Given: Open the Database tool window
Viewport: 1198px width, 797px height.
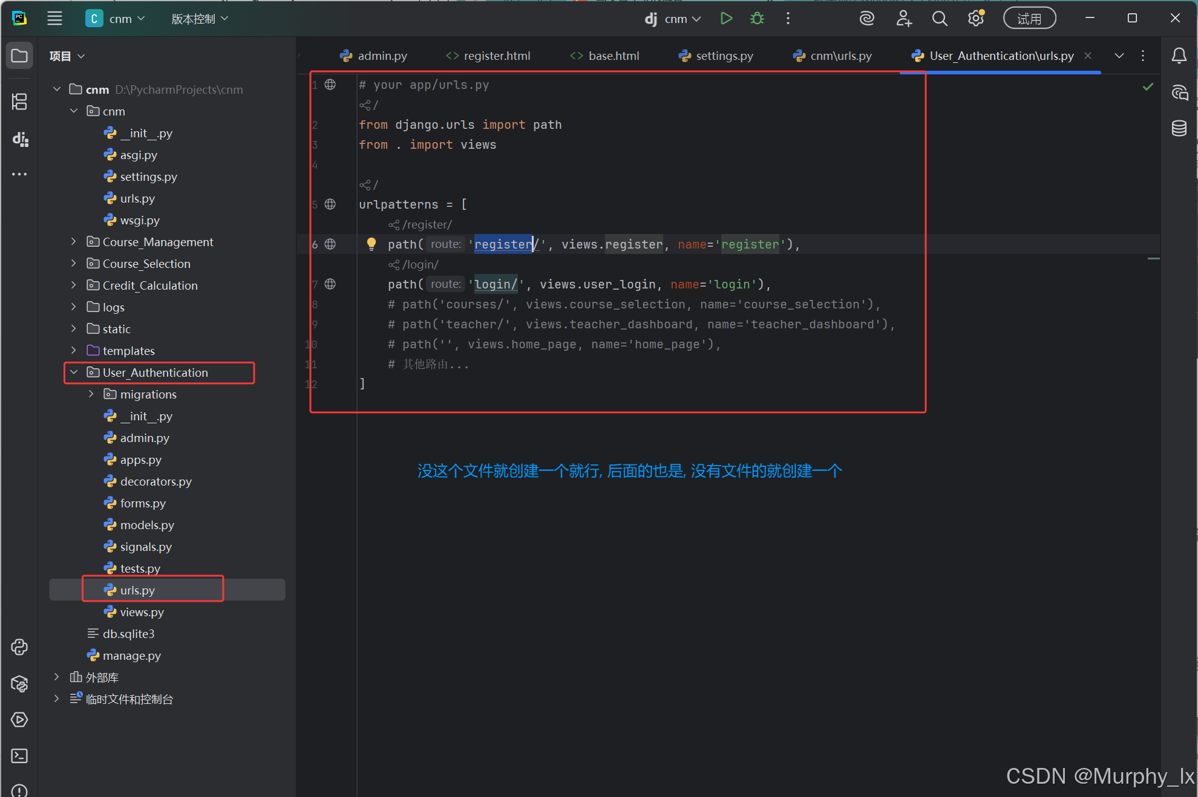Looking at the screenshot, I should (1179, 128).
